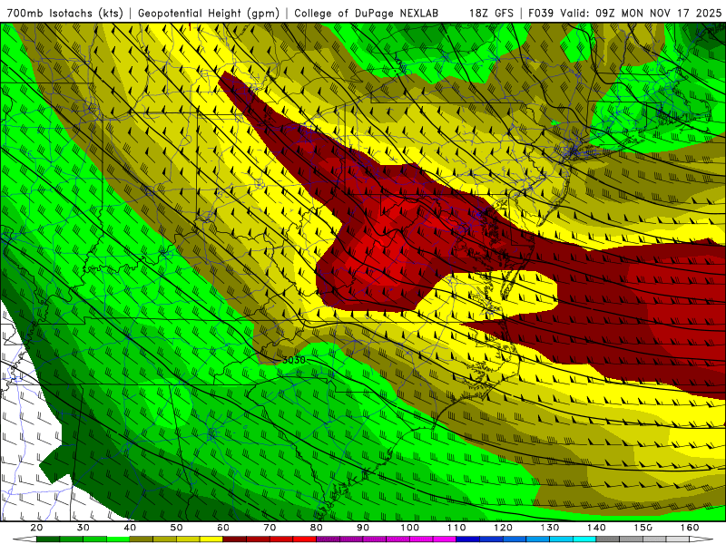
Task: Click the 'Valid: 09Z MON NOV 17 2025' text
Action: click(641, 13)
